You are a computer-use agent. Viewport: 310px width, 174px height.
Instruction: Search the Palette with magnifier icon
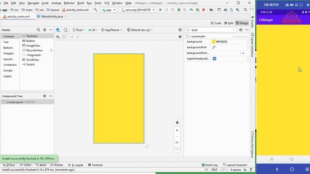point(38,30)
